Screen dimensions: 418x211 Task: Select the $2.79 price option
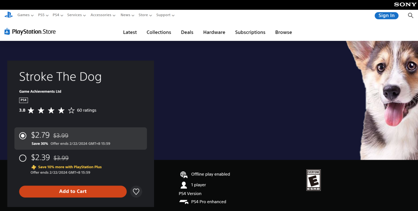(23, 136)
